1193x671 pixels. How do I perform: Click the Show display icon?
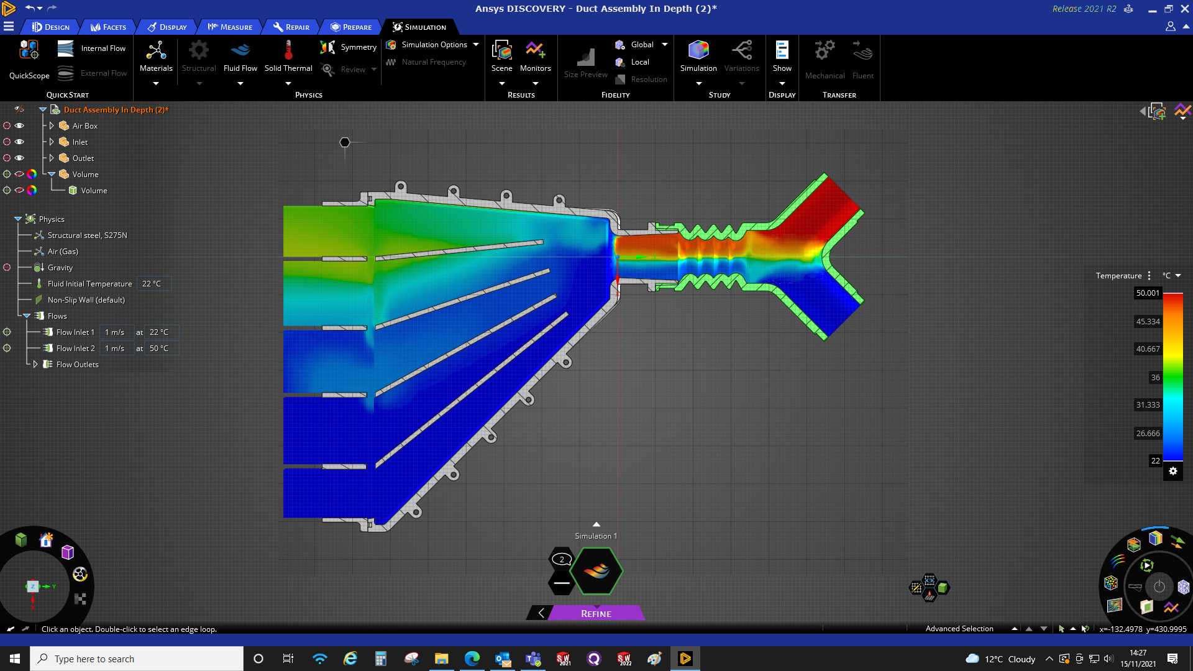[782, 57]
